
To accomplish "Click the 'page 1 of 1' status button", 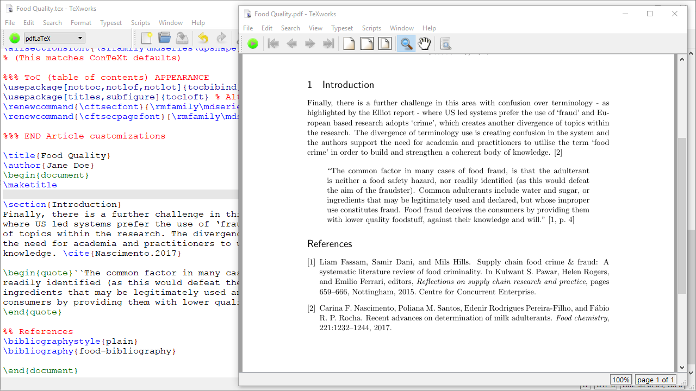I will tap(655, 380).
